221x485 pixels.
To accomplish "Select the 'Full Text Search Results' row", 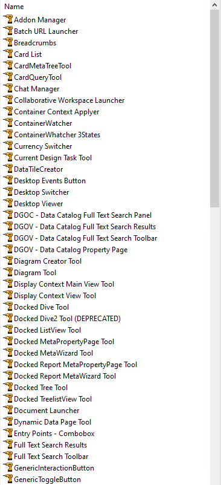I will 51,445.
